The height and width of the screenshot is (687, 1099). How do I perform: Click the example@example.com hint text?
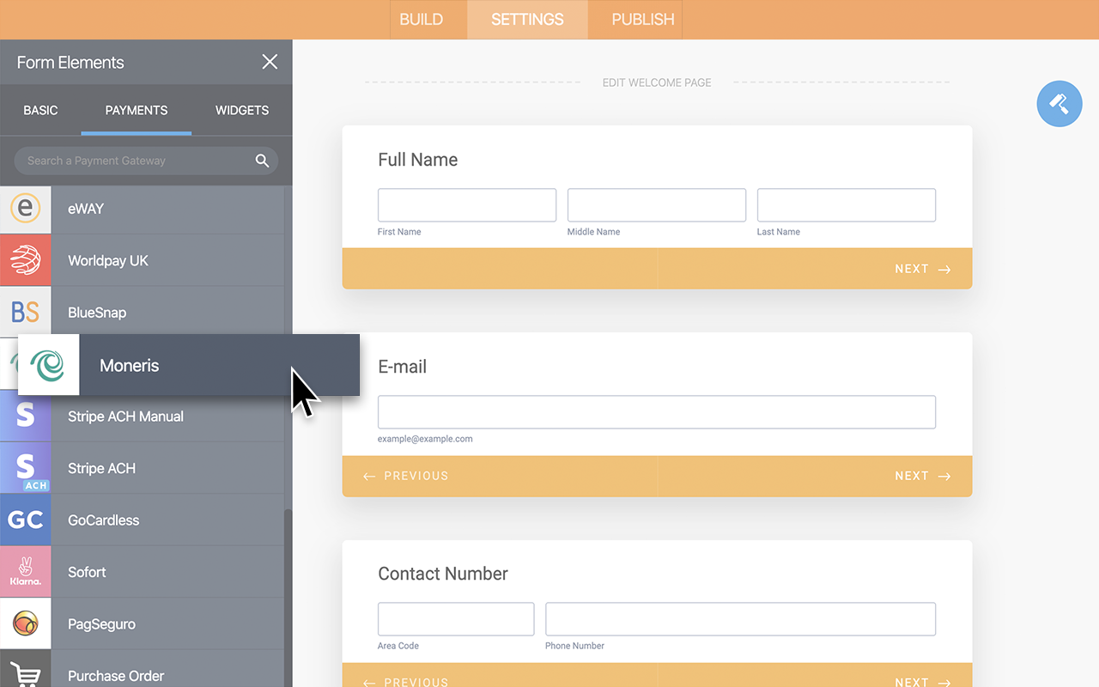[x=425, y=439]
